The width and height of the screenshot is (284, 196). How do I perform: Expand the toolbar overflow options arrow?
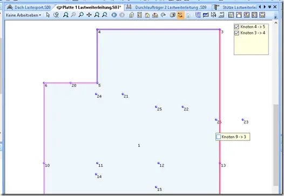coord(275,17)
